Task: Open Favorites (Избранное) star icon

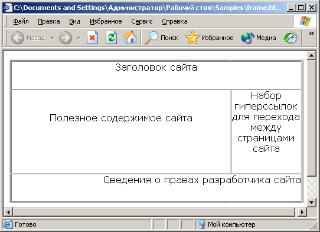Action: [x=192, y=38]
